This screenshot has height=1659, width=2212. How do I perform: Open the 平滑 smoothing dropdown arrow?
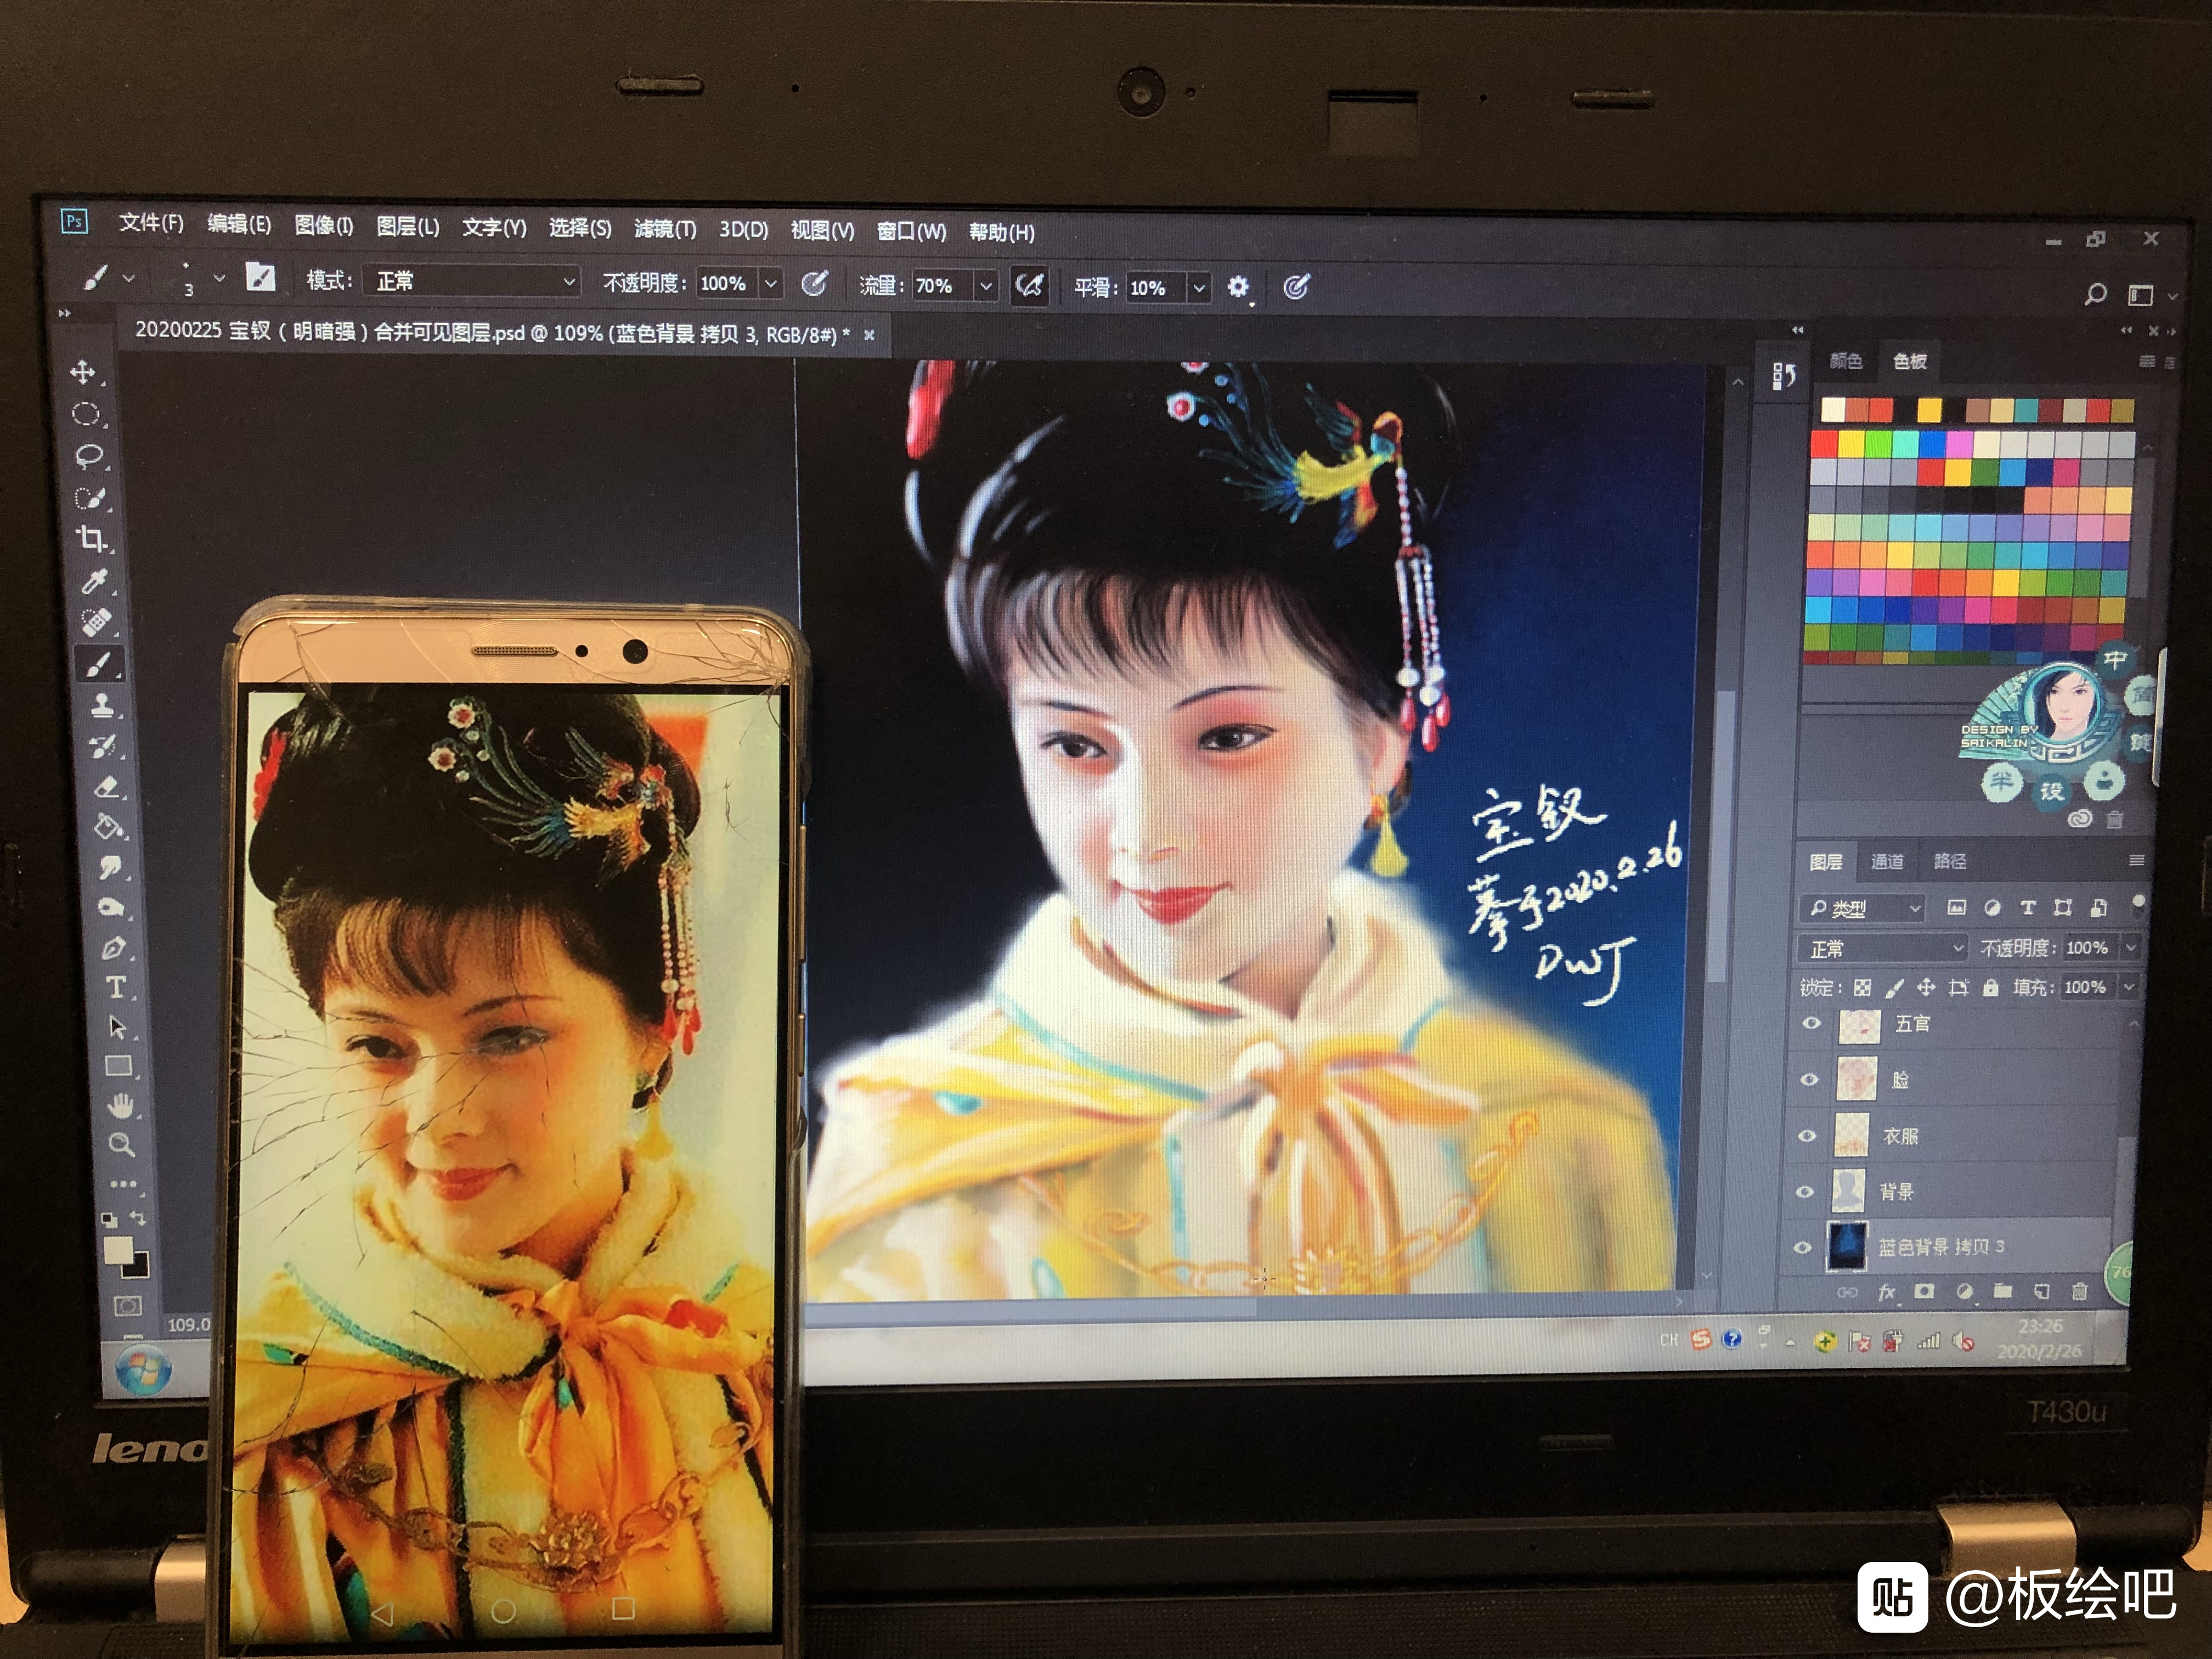pos(1198,288)
